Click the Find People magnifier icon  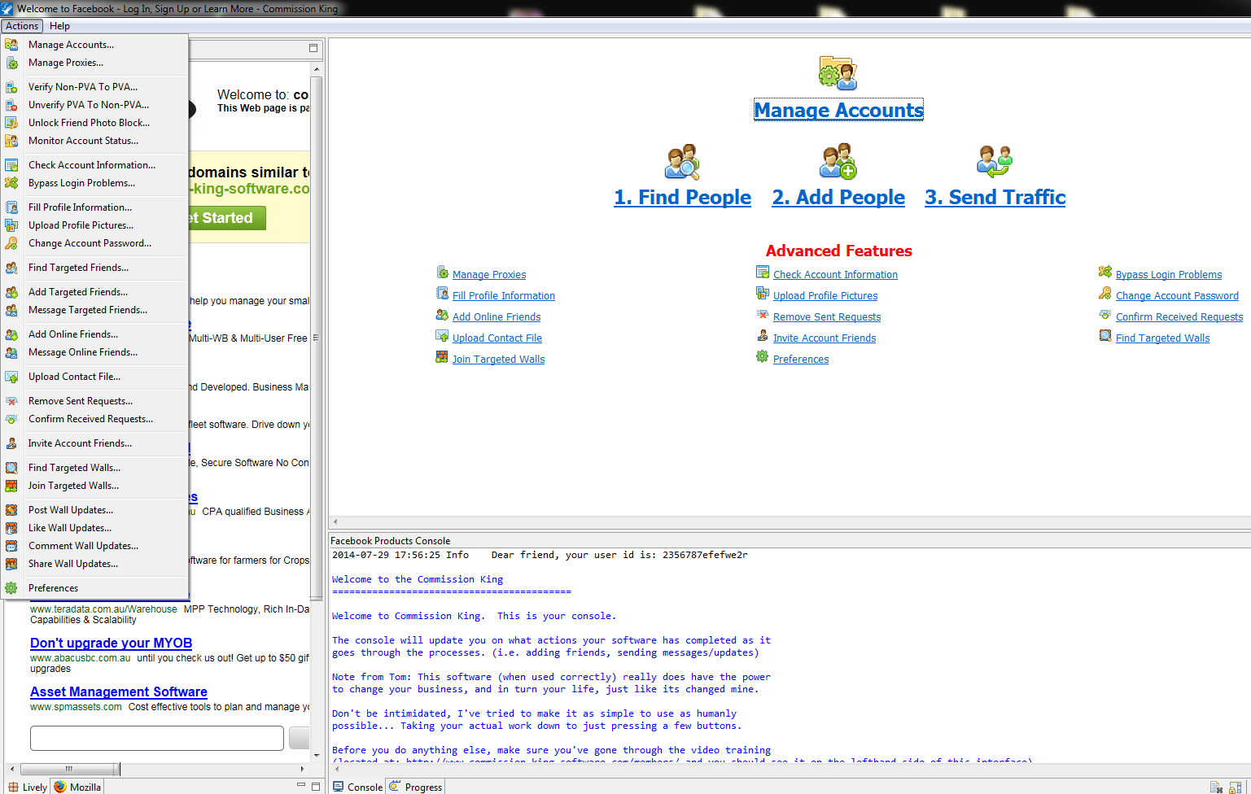click(682, 161)
